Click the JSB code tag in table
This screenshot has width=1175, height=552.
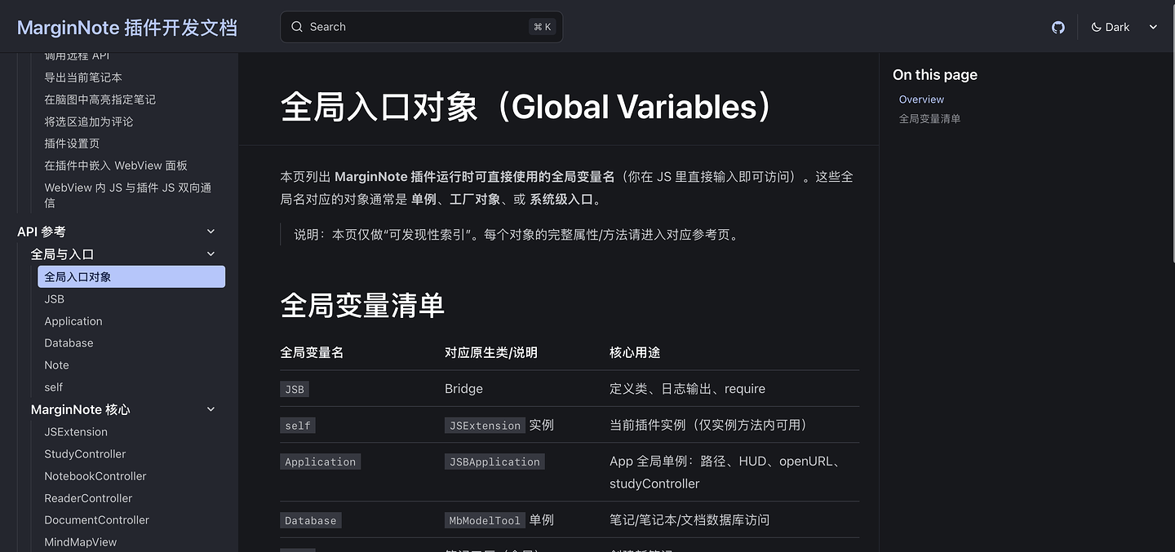(x=295, y=390)
